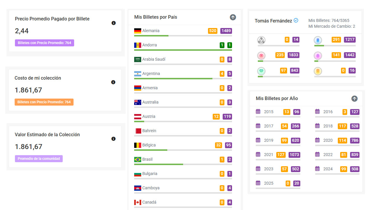375x210 pixels.
Task: Select the blue gem rarity icon
Action: point(318,40)
